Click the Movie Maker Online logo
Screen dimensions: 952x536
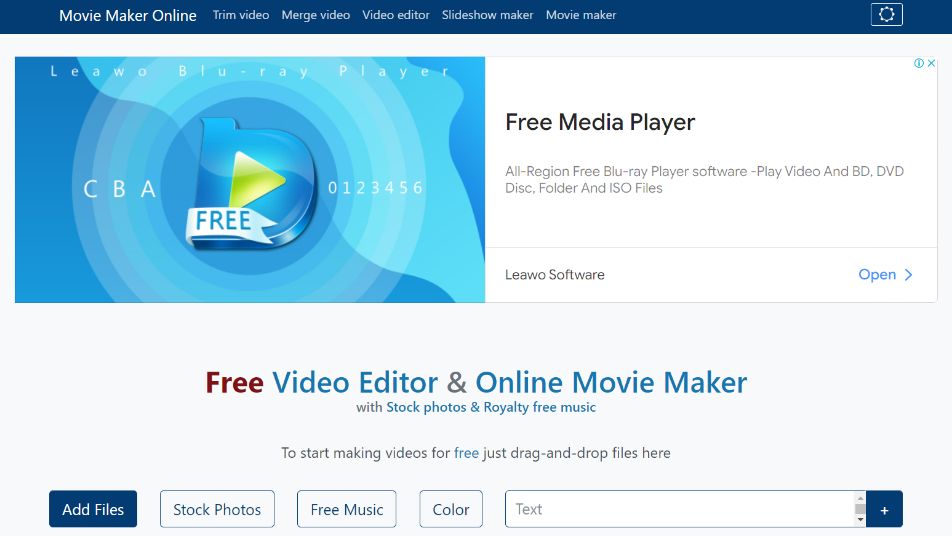[x=128, y=15]
